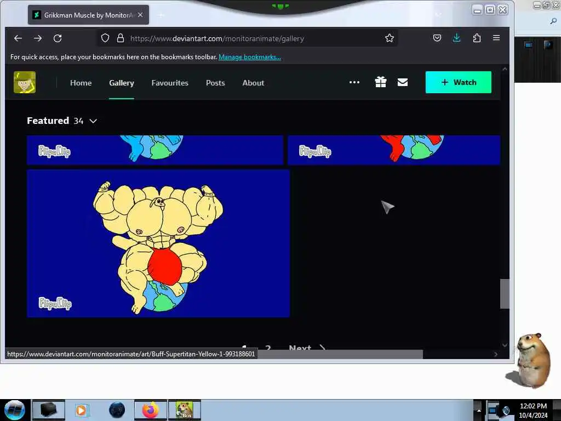
Task: Click the search magnifier in the background window
Action: [x=554, y=21]
